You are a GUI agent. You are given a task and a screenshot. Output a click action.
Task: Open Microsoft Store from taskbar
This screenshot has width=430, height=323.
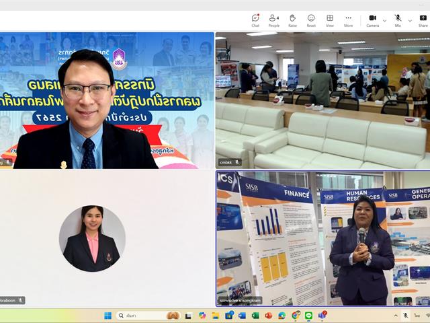pos(229,316)
